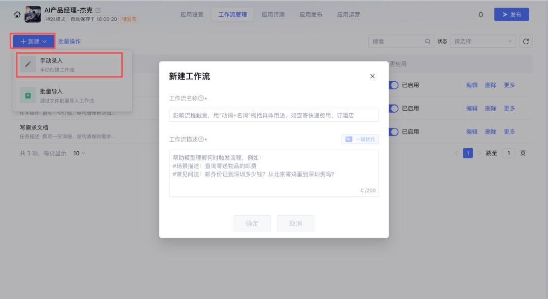548x299 pixels.
Task: Select the pencil icon next to 手动录入
Action: coord(27,63)
